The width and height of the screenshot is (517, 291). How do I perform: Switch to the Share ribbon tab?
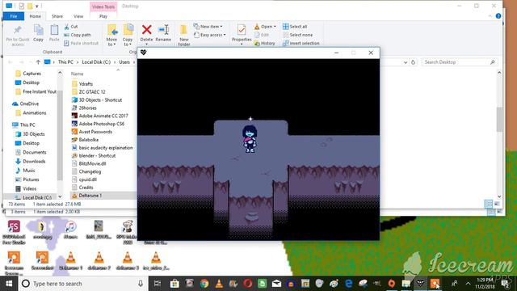click(x=57, y=16)
